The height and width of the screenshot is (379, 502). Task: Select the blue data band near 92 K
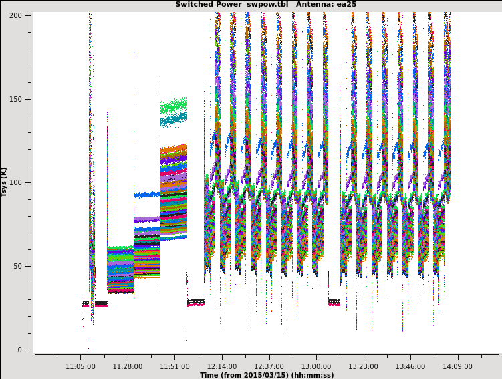coord(146,195)
